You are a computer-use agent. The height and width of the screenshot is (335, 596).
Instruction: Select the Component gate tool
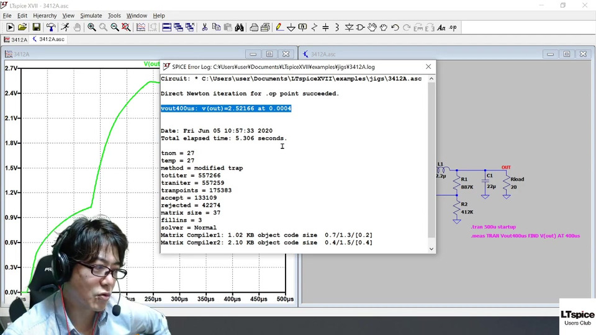point(360,27)
